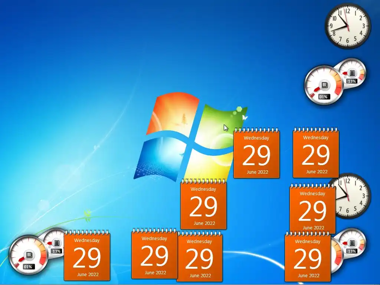
Task: Click the 13% memory dial under the top clock
Action: pos(352,72)
